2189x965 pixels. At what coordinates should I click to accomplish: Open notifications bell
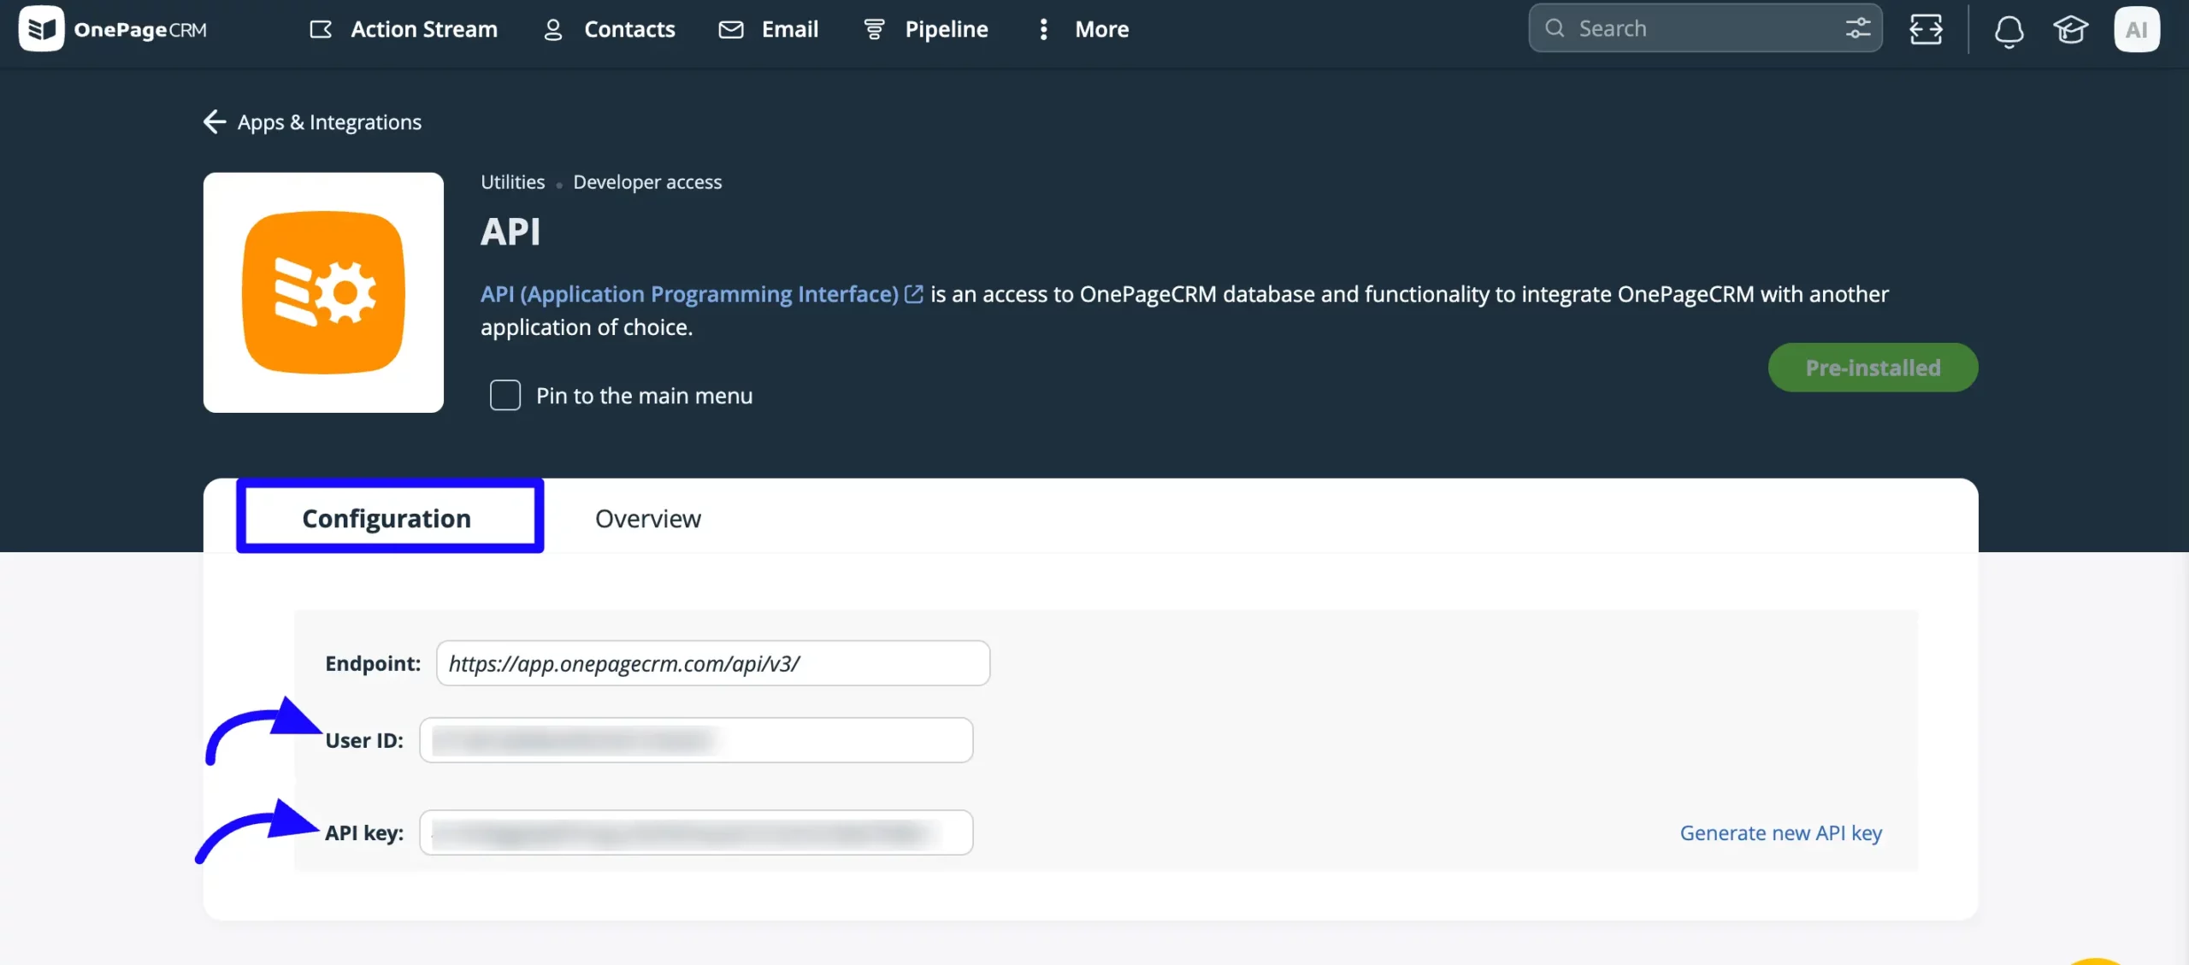(2009, 31)
